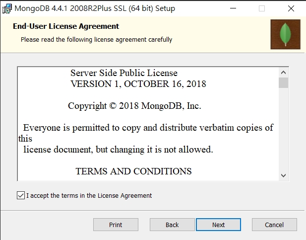Image resolution: width=306 pixels, height=240 pixels.
Task: Minimize the MongoDB Setup window
Action: click(x=234, y=8)
